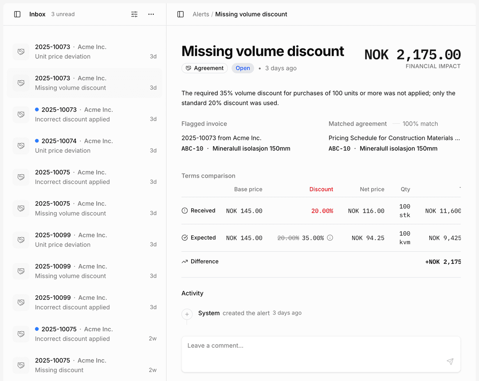This screenshot has height=381, width=479.
Task: Navigate to Alerts via the breadcrumb
Action: [200, 14]
